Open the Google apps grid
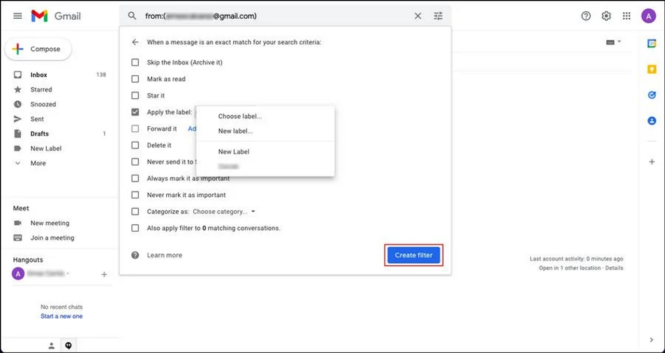 (x=627, y=16)
